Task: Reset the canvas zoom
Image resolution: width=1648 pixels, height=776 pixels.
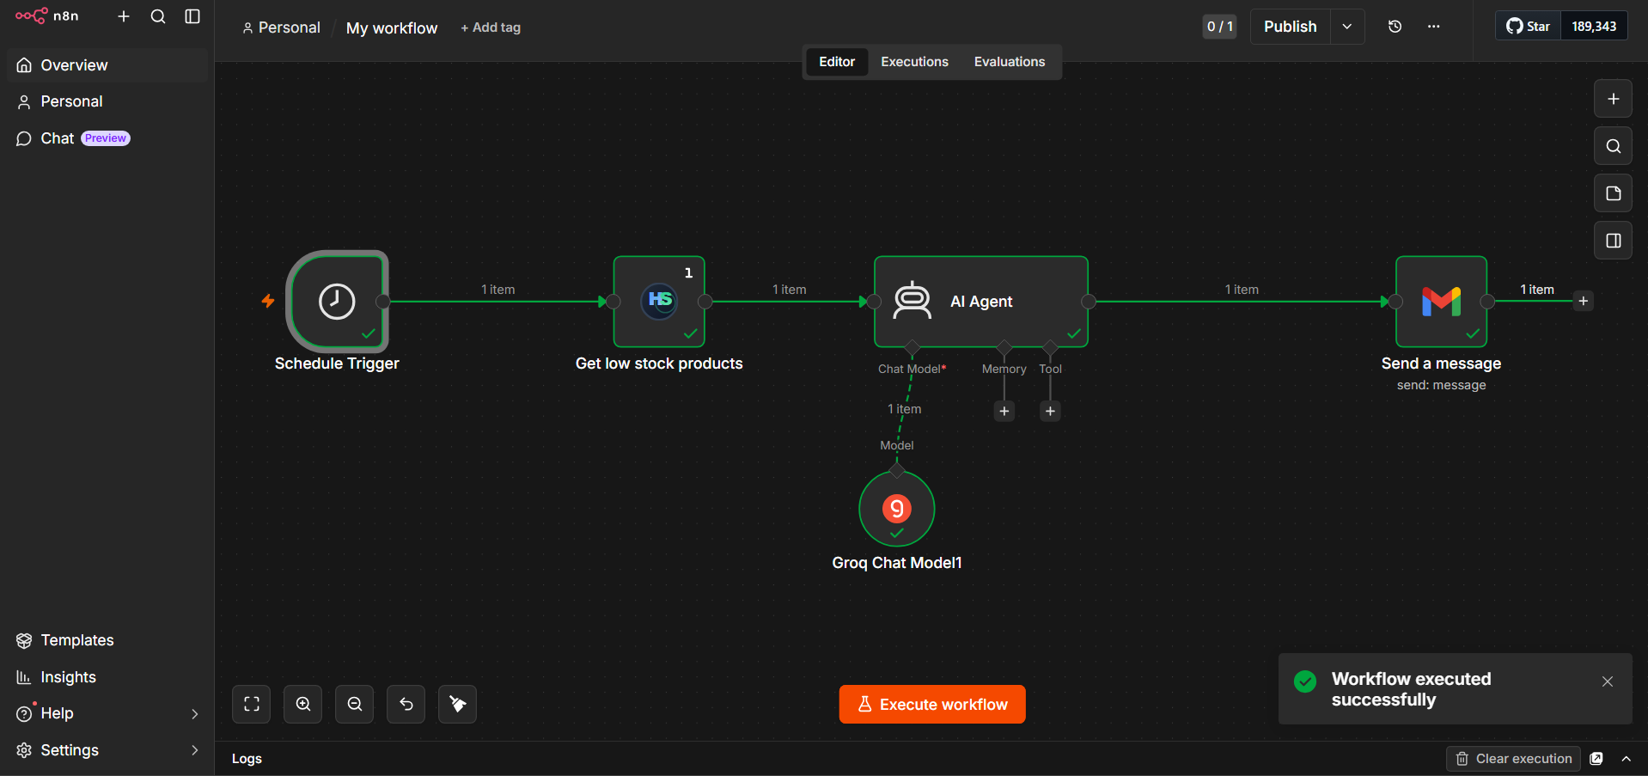Action: pos(406,705)
